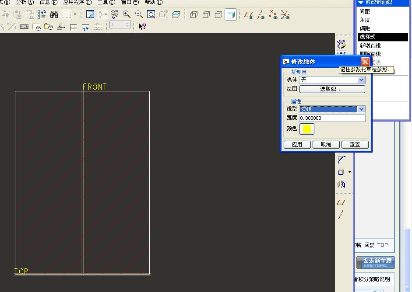The image size is (412, 292).
Task: Open the 工具(T) menu
Action: (106, 2)
